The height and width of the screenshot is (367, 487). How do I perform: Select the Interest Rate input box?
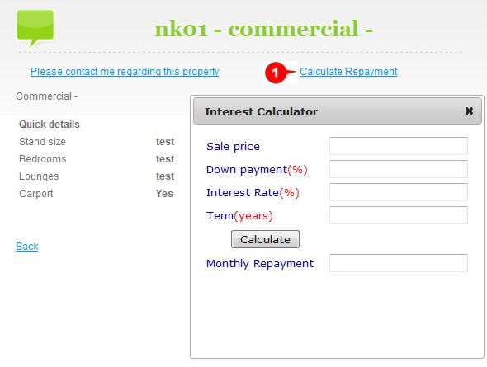point(399,192)
